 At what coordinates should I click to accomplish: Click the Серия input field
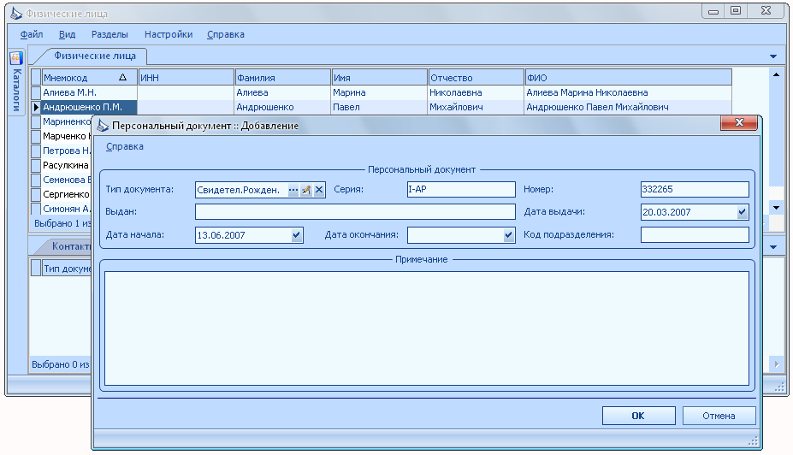tap(461, 190)
